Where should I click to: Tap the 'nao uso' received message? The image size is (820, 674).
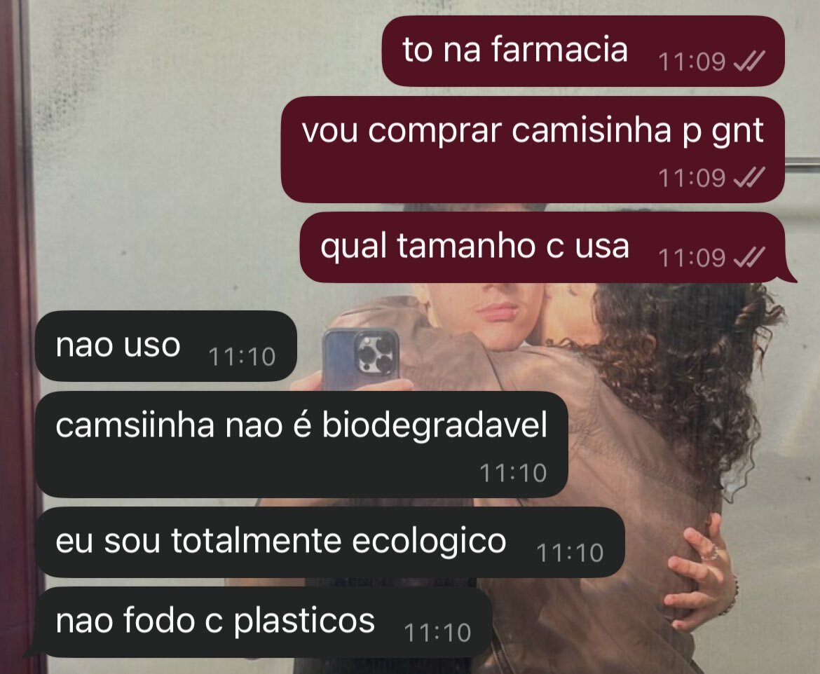point(166,345)
